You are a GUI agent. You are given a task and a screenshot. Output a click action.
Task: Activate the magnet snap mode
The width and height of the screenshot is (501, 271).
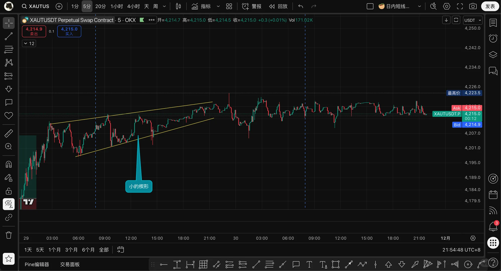click(x=9, y=165)
